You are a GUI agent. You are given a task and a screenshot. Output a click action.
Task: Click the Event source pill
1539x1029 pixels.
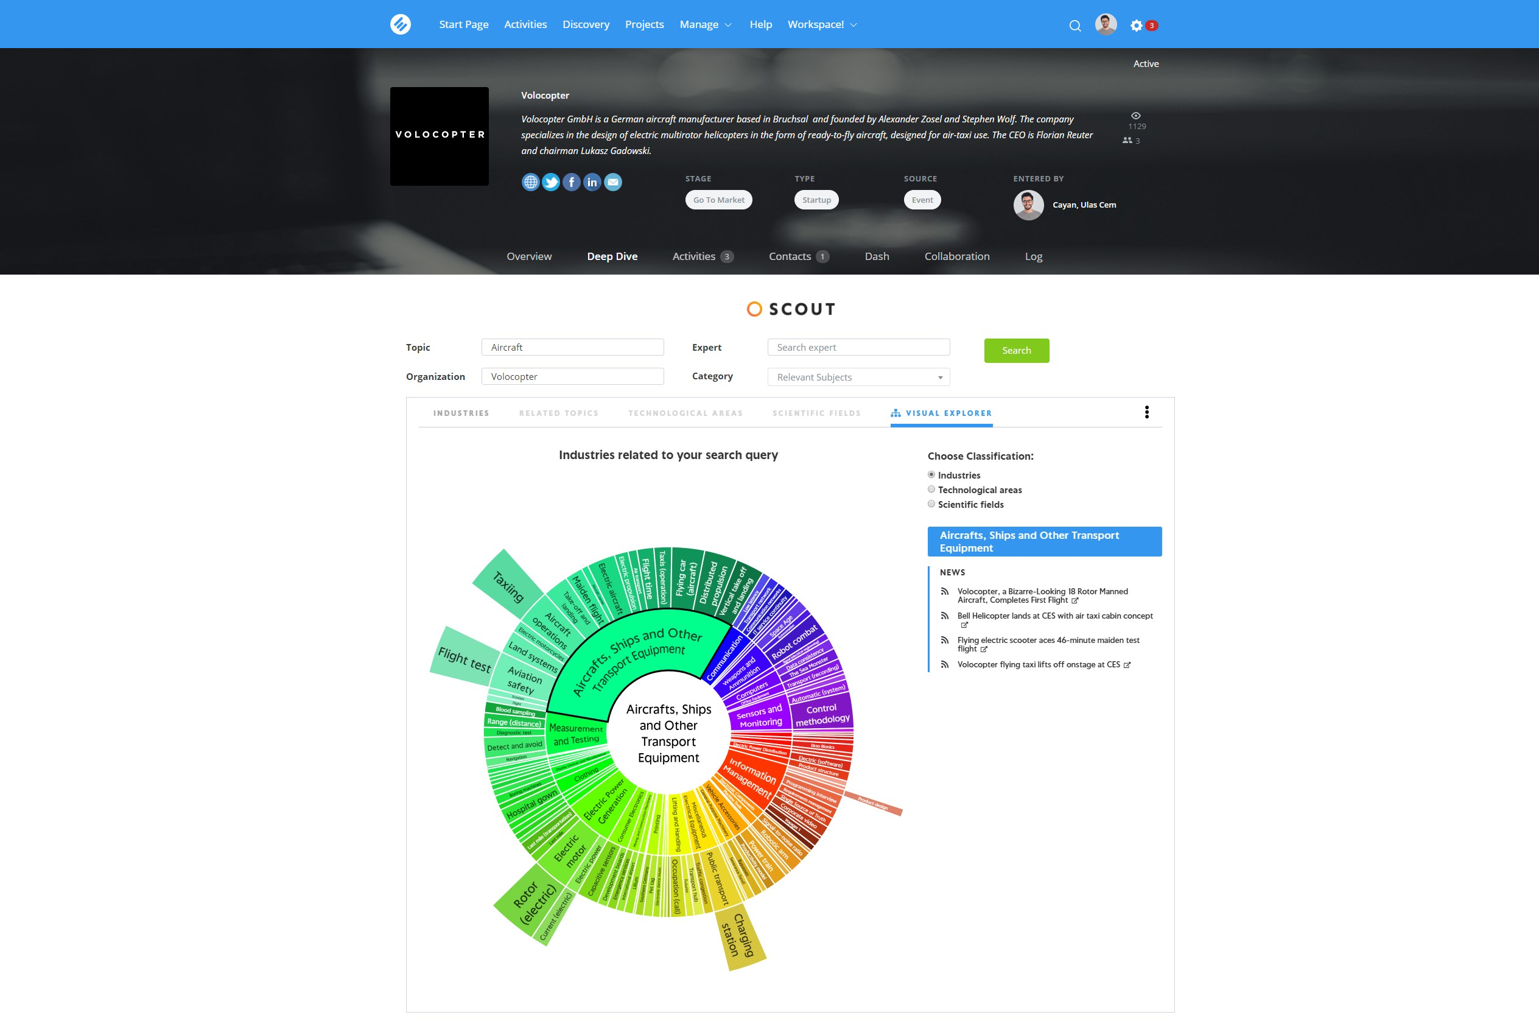(x=922, y=200)
